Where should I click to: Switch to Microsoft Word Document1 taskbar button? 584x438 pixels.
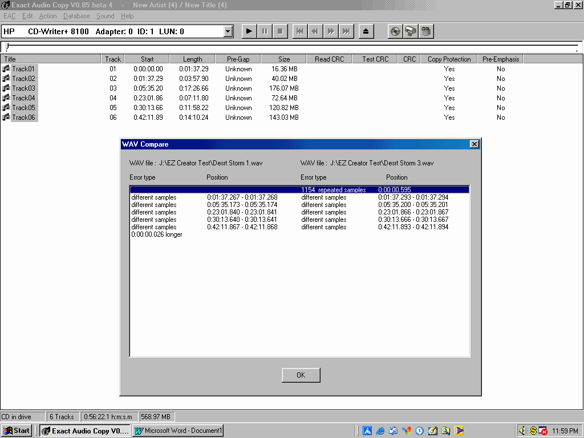(178, 431)
